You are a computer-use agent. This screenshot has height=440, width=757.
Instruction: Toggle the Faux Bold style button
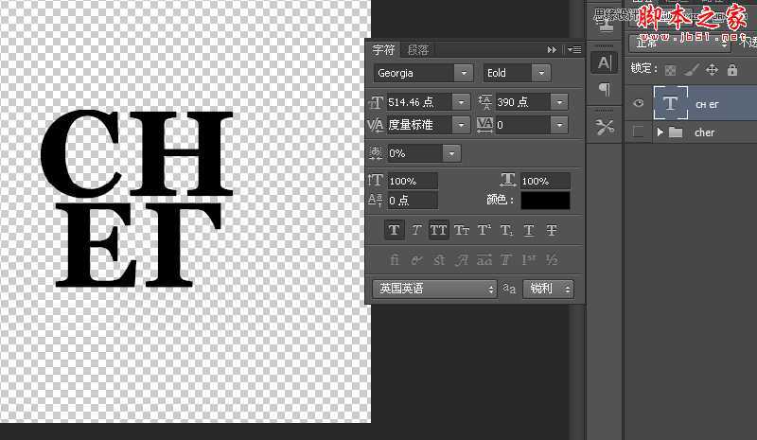[x=394, y=230]
